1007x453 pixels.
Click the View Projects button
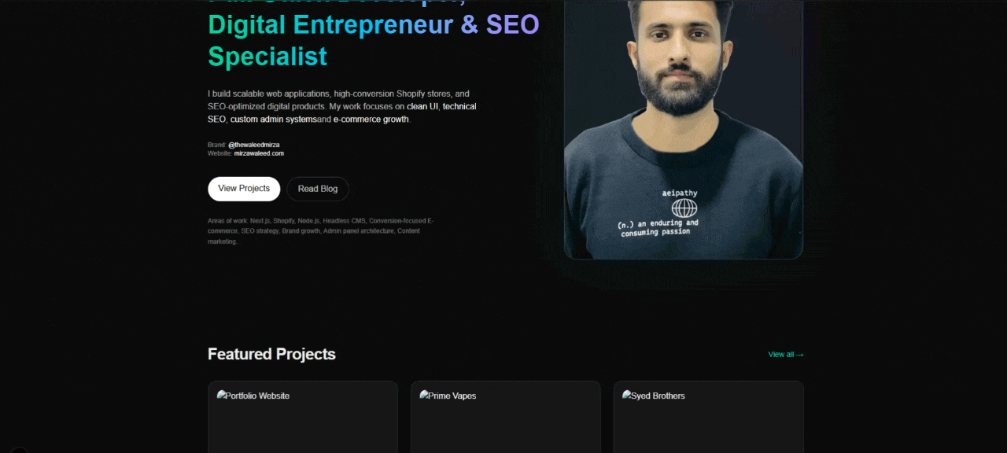(244, 189)
